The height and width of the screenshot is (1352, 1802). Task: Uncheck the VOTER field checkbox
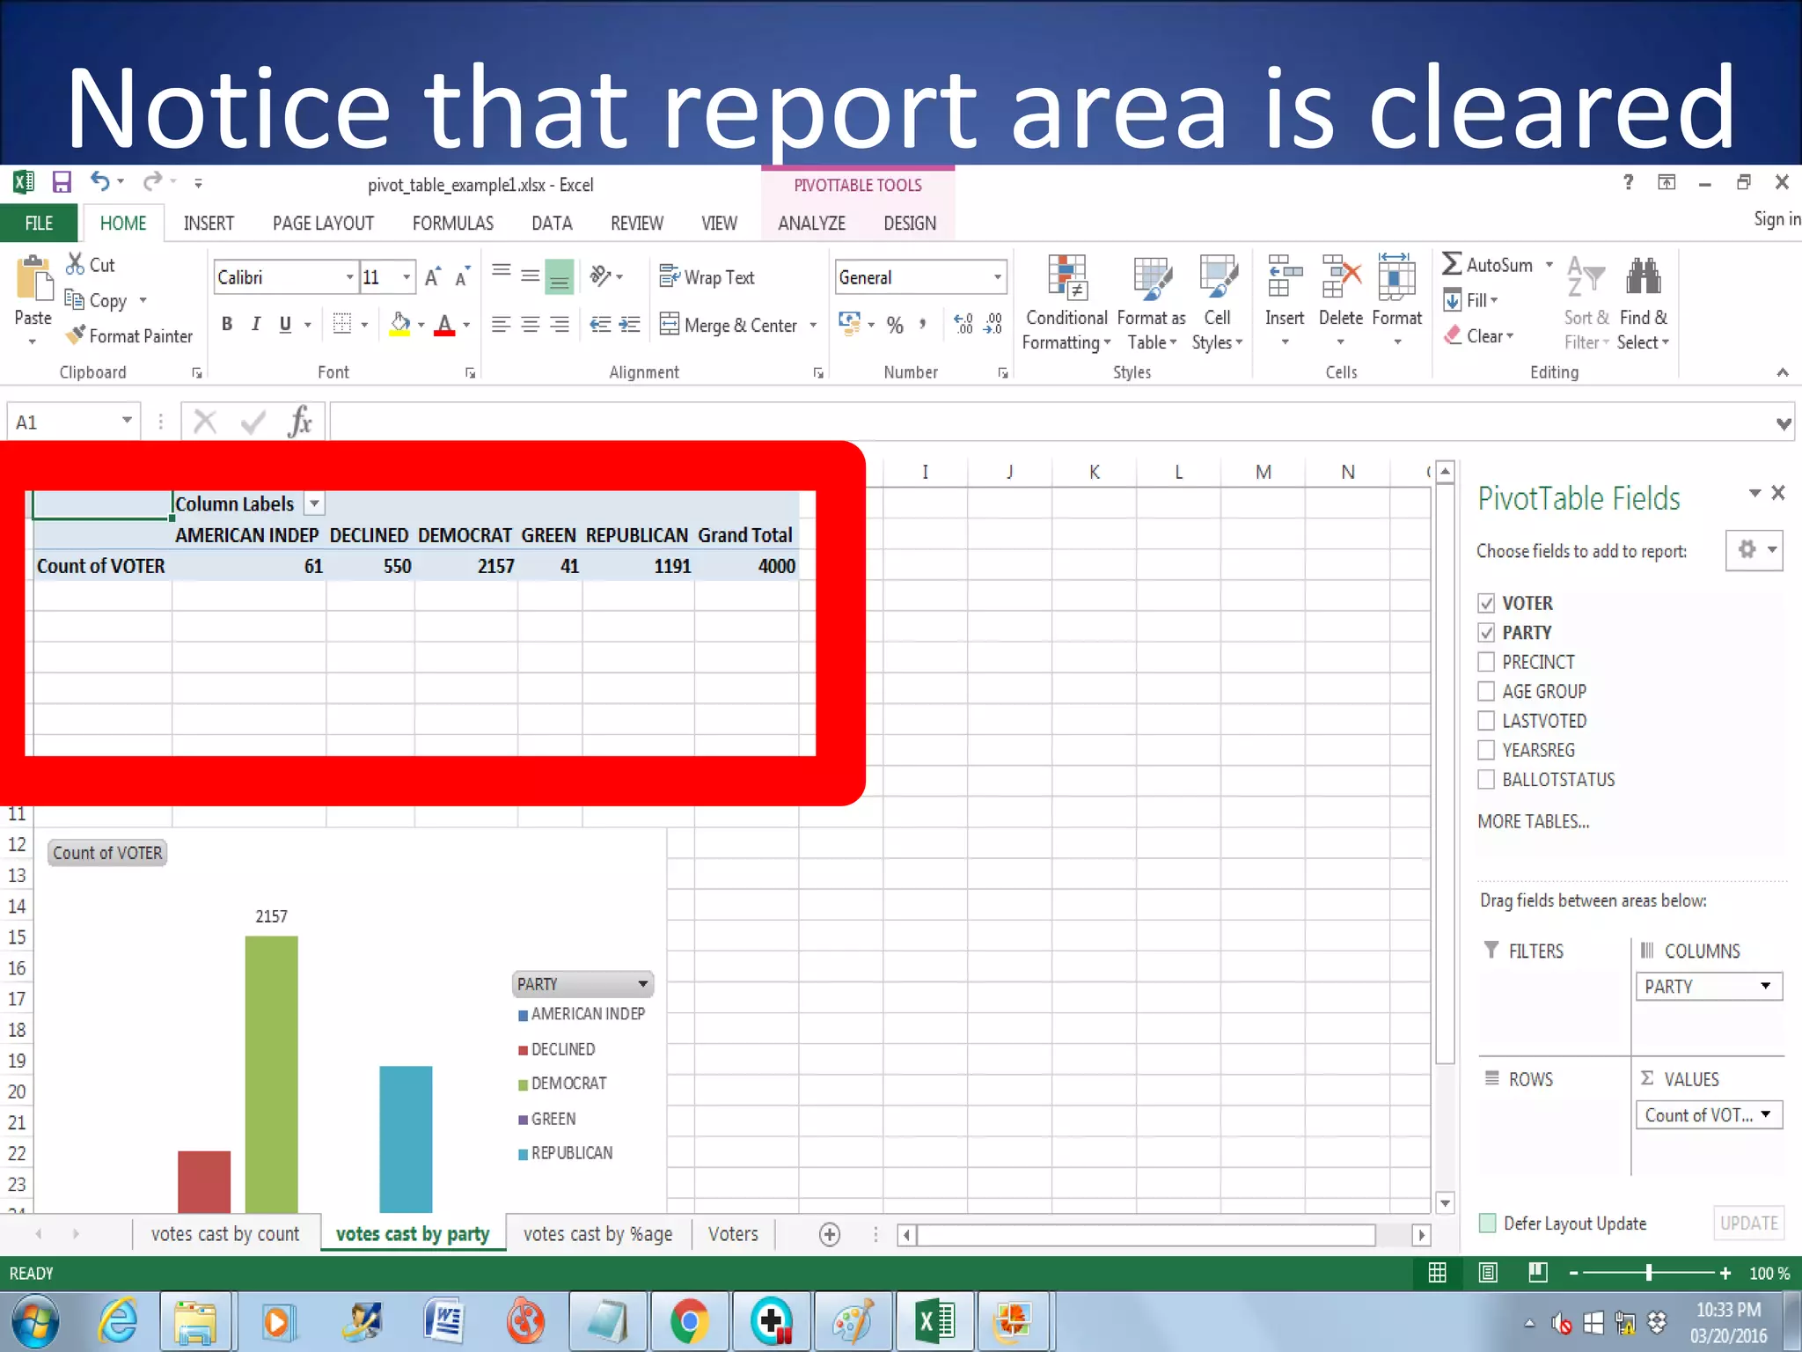pos(1486,604)
